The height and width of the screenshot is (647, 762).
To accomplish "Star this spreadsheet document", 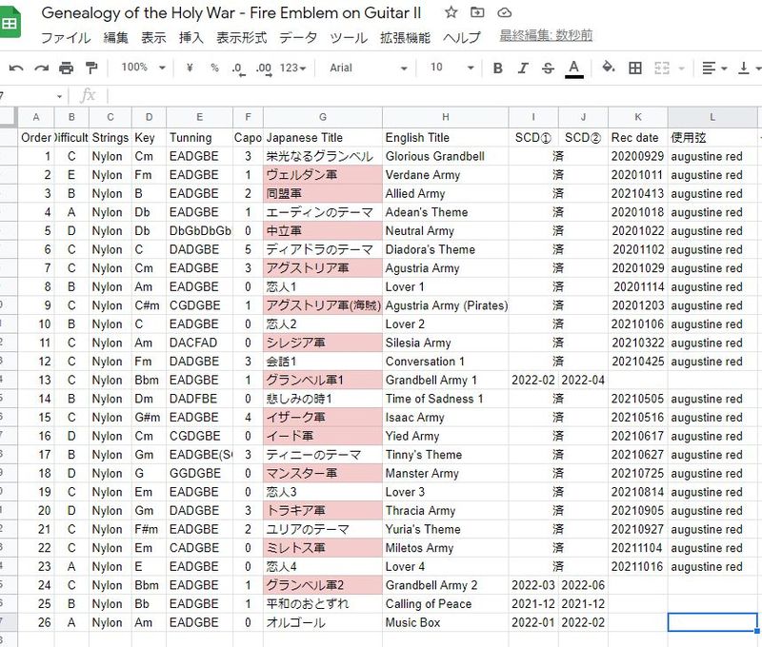I will [451, 12].
